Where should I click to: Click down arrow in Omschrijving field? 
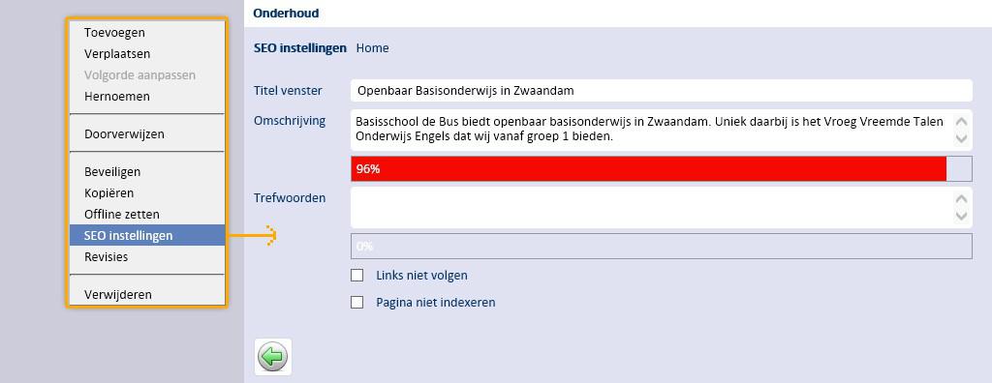pos(961,138)
